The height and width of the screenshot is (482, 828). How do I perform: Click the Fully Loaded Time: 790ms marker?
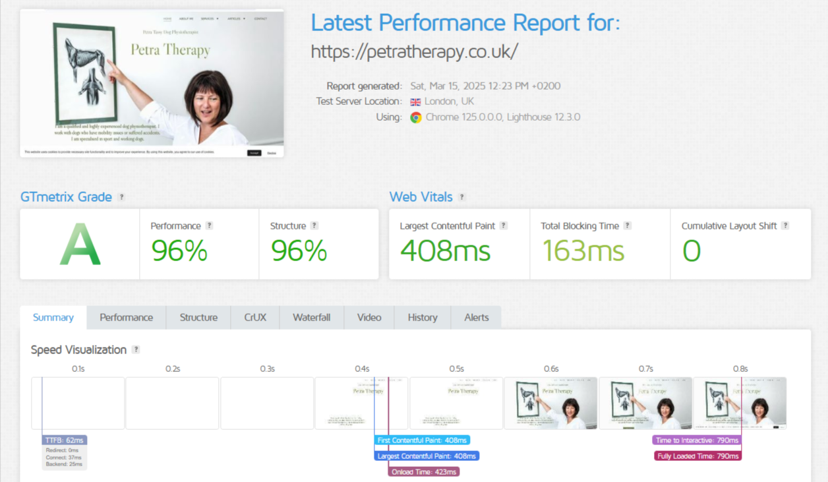pyautogui.click(x=697, y=456)
